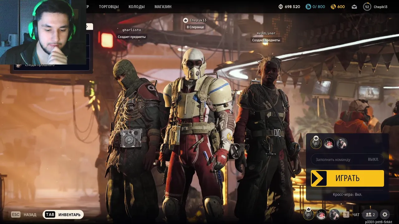Click the crown icon beside Chepik13 nameplate

(186, 20)
